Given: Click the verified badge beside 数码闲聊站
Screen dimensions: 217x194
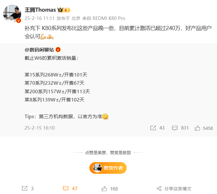Looking at the screenshot, I should click(58, 50).
